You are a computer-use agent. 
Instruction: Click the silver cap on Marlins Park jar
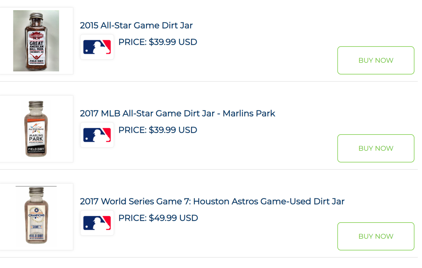pyautogui.click(x=36, y=106)
